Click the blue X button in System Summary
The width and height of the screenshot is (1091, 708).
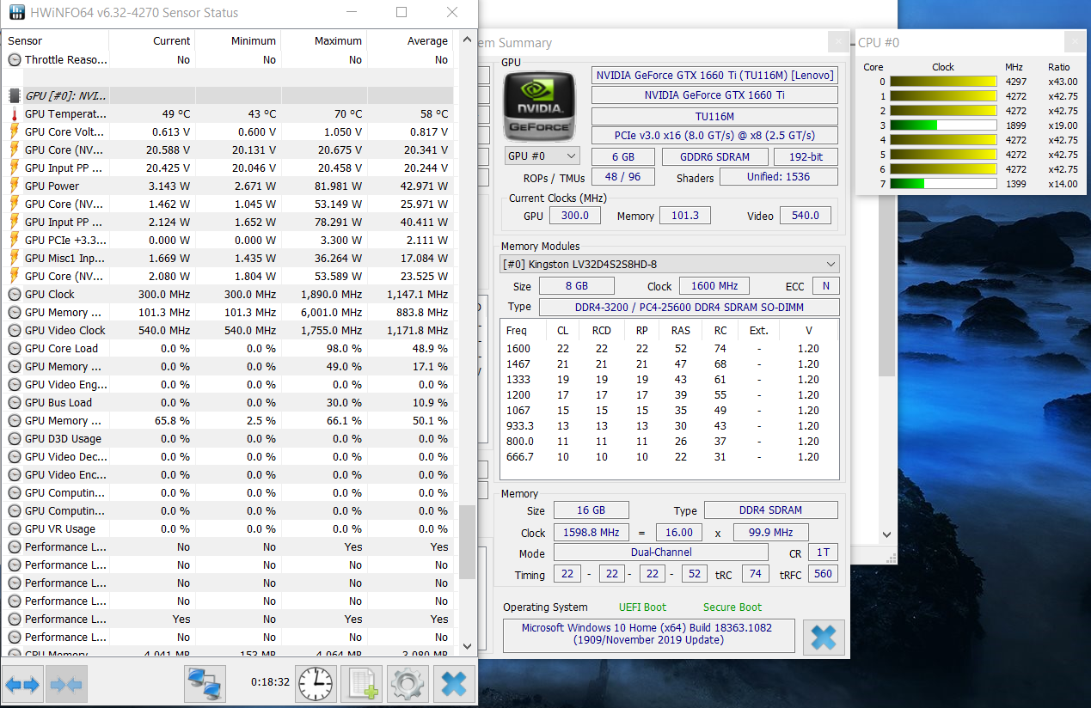tap(824, 637)
